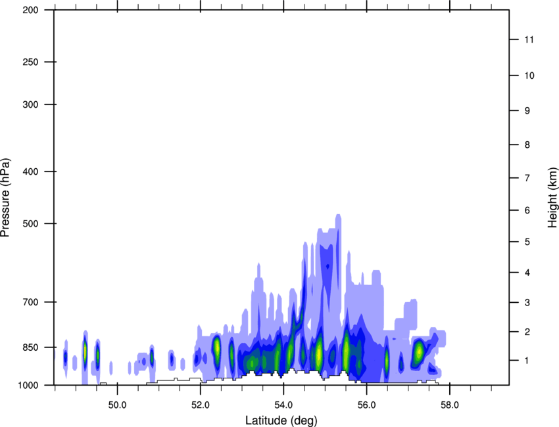Click the 10 km height label
Viewport: 559px width, 427px height.
point(529,76)
